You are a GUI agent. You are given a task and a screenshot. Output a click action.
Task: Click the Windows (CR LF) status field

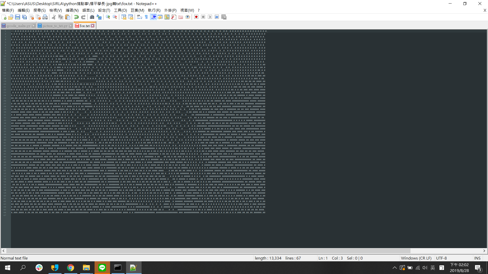coord(416,258)
